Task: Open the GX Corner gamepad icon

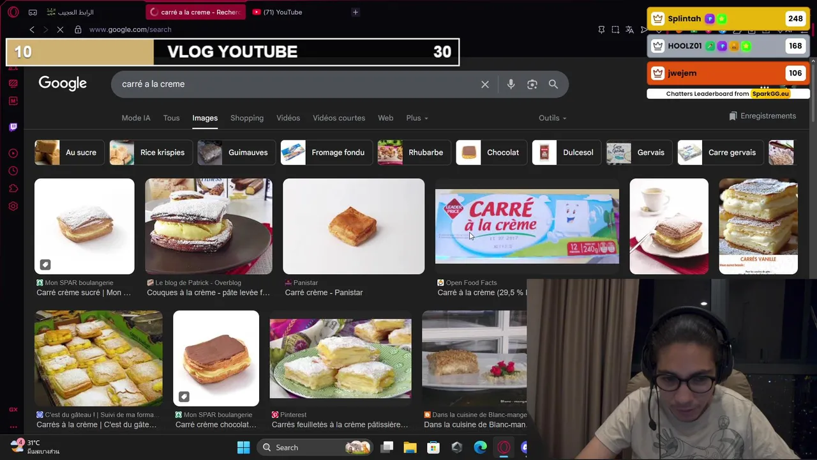Action: [x=33, y=12]
